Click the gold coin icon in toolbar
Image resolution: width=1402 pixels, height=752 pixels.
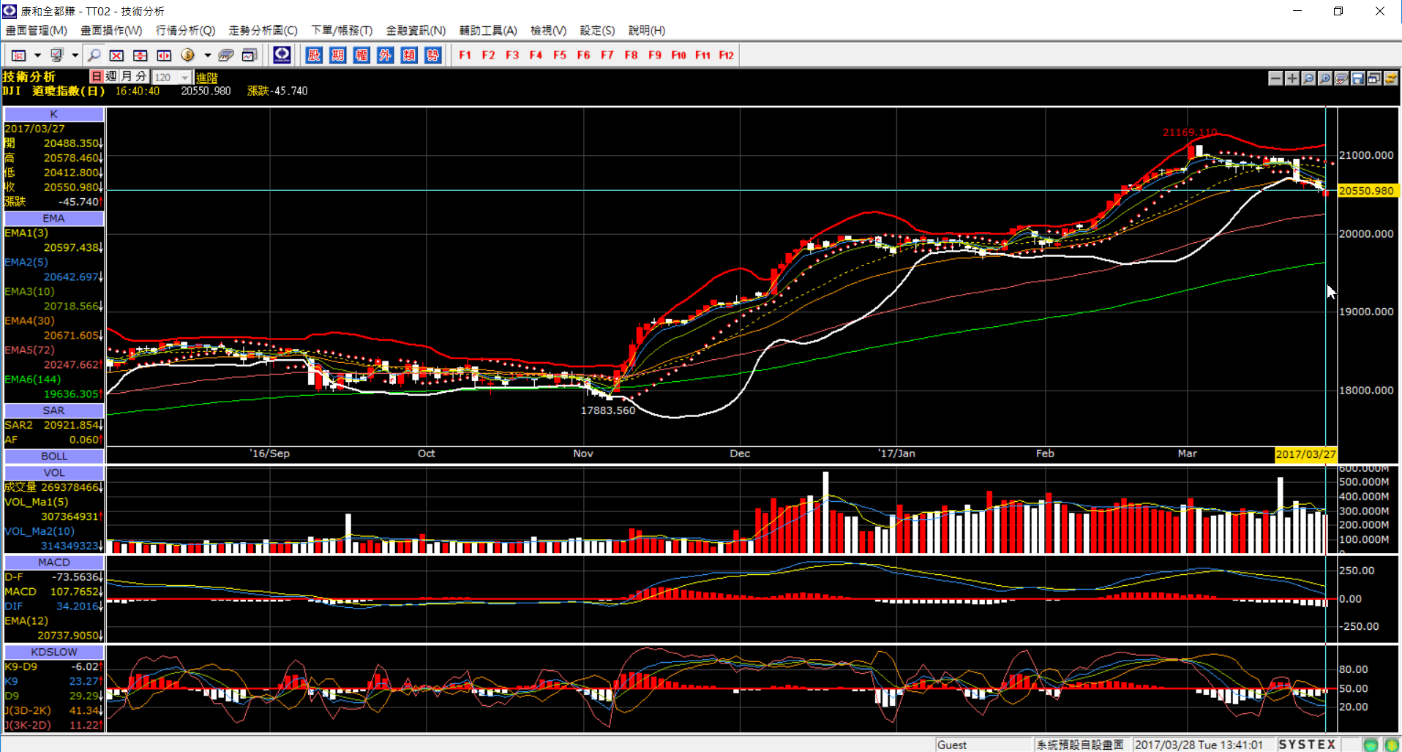point(187,55)
